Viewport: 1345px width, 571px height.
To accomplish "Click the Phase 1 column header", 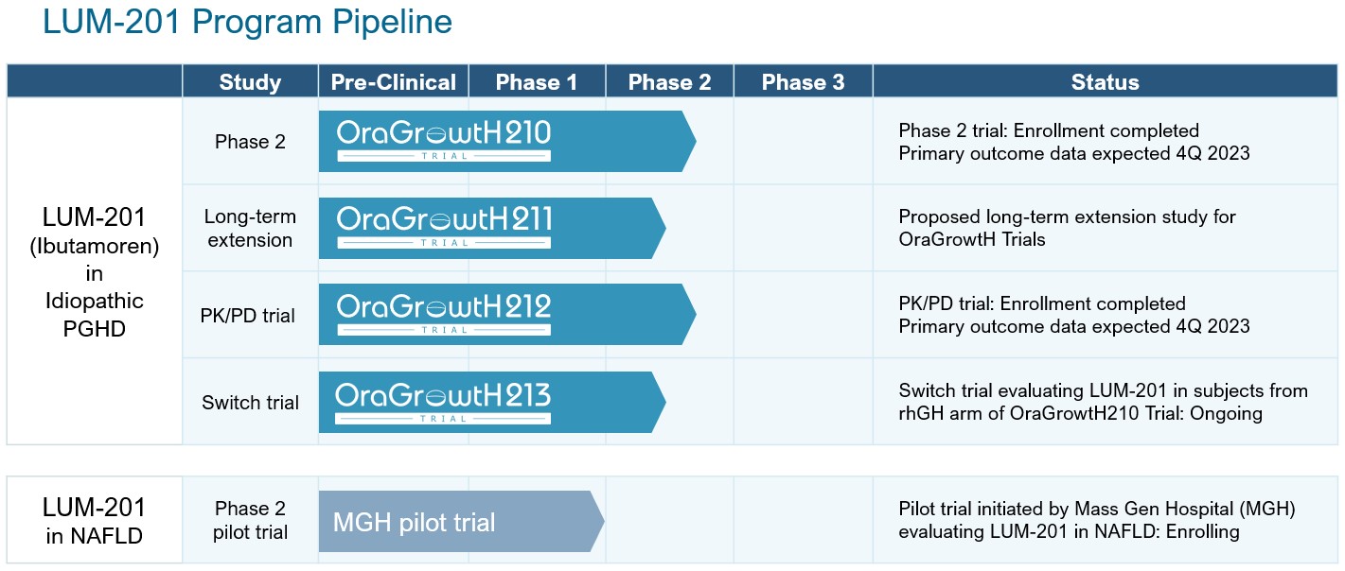I will pos(537,82).
